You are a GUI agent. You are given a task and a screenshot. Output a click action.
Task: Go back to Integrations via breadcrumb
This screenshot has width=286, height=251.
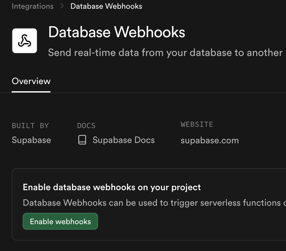point(32,6)
